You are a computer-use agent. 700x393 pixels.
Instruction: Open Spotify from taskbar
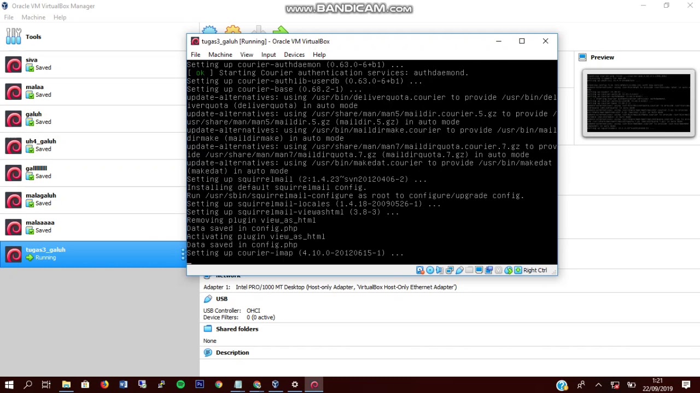click(x=180, y=385)
